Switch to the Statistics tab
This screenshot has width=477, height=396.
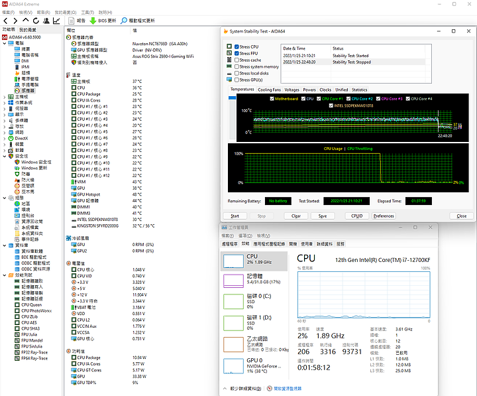click(x=359, y=90)
